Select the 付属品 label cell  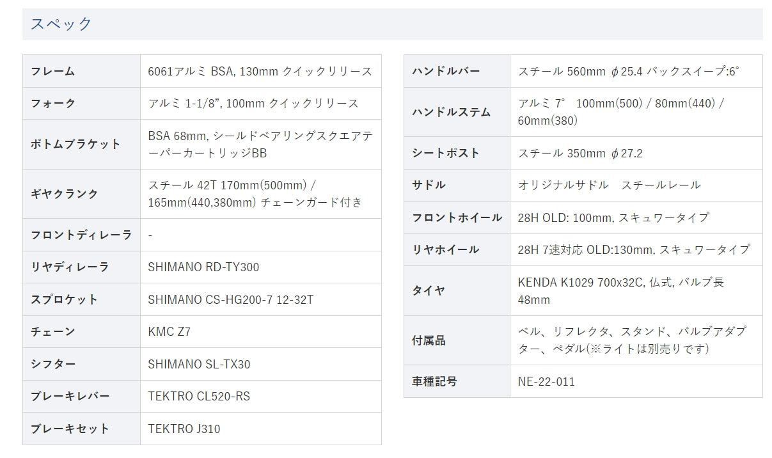(x=457, y=340)
